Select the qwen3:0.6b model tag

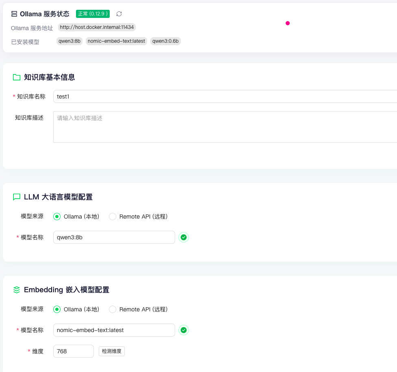[x=165, y=41]
